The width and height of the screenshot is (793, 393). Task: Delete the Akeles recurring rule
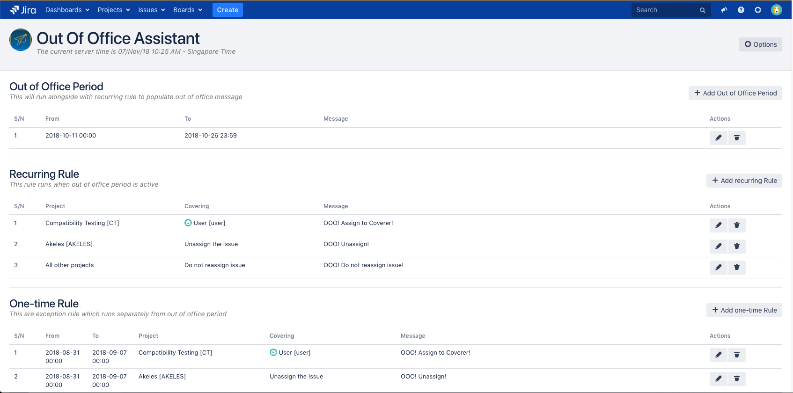click(x=736, y=247)
